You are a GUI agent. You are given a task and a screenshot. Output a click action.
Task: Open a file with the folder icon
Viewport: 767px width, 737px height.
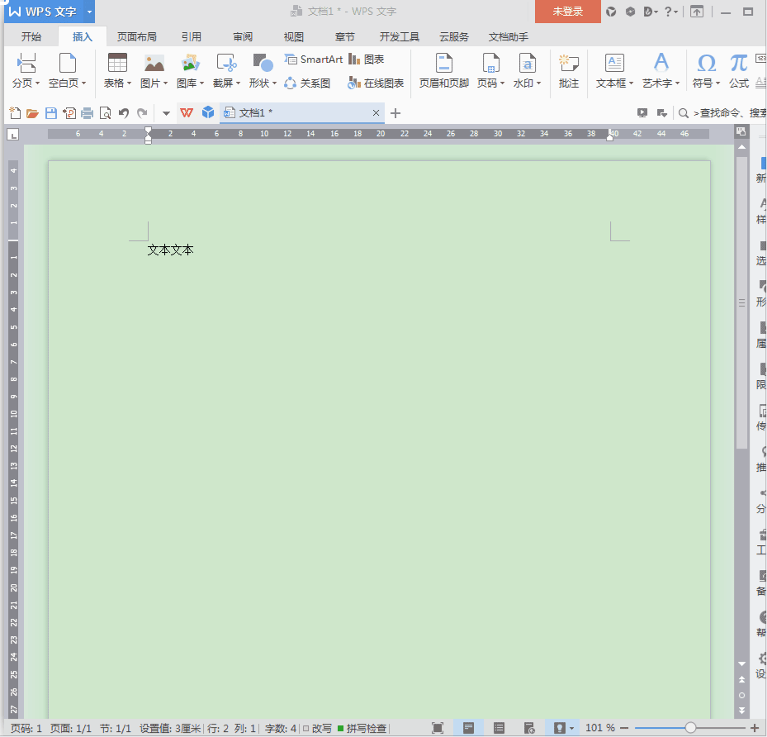pyautogui.click(x=32, y=113)
